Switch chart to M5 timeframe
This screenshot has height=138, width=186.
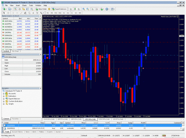tap(52, 13)
